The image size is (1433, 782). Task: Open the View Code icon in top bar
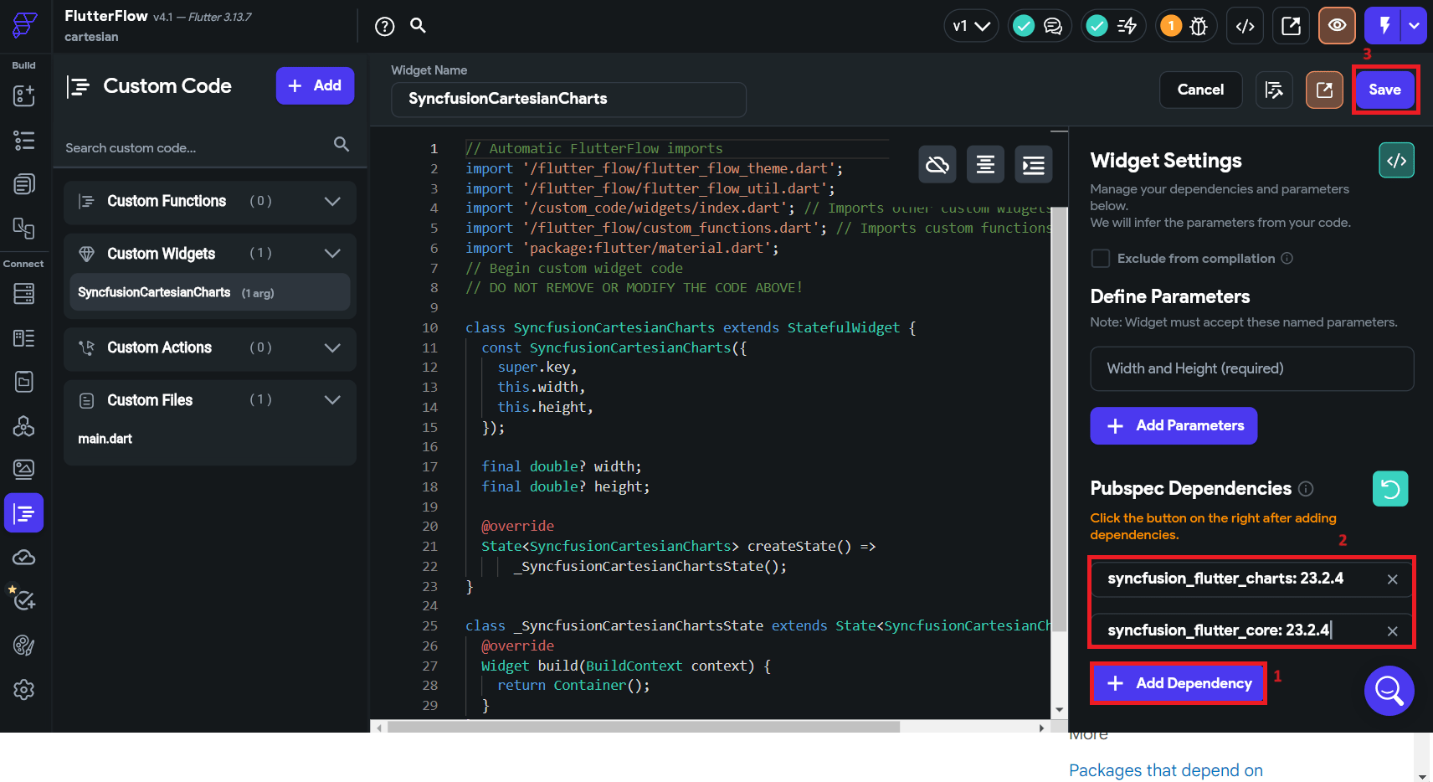point(1246,26)
